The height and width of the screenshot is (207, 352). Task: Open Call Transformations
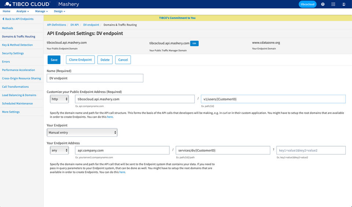[x=15, y=87]
